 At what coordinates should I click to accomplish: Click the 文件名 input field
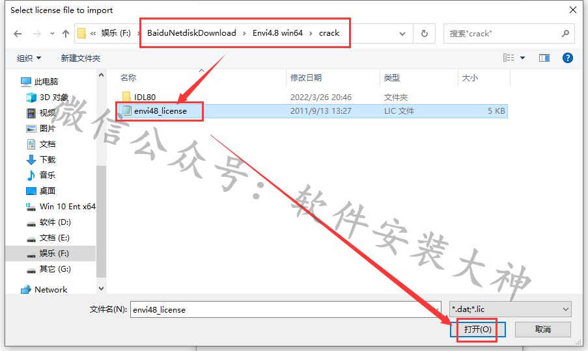(x=286, y=309)
